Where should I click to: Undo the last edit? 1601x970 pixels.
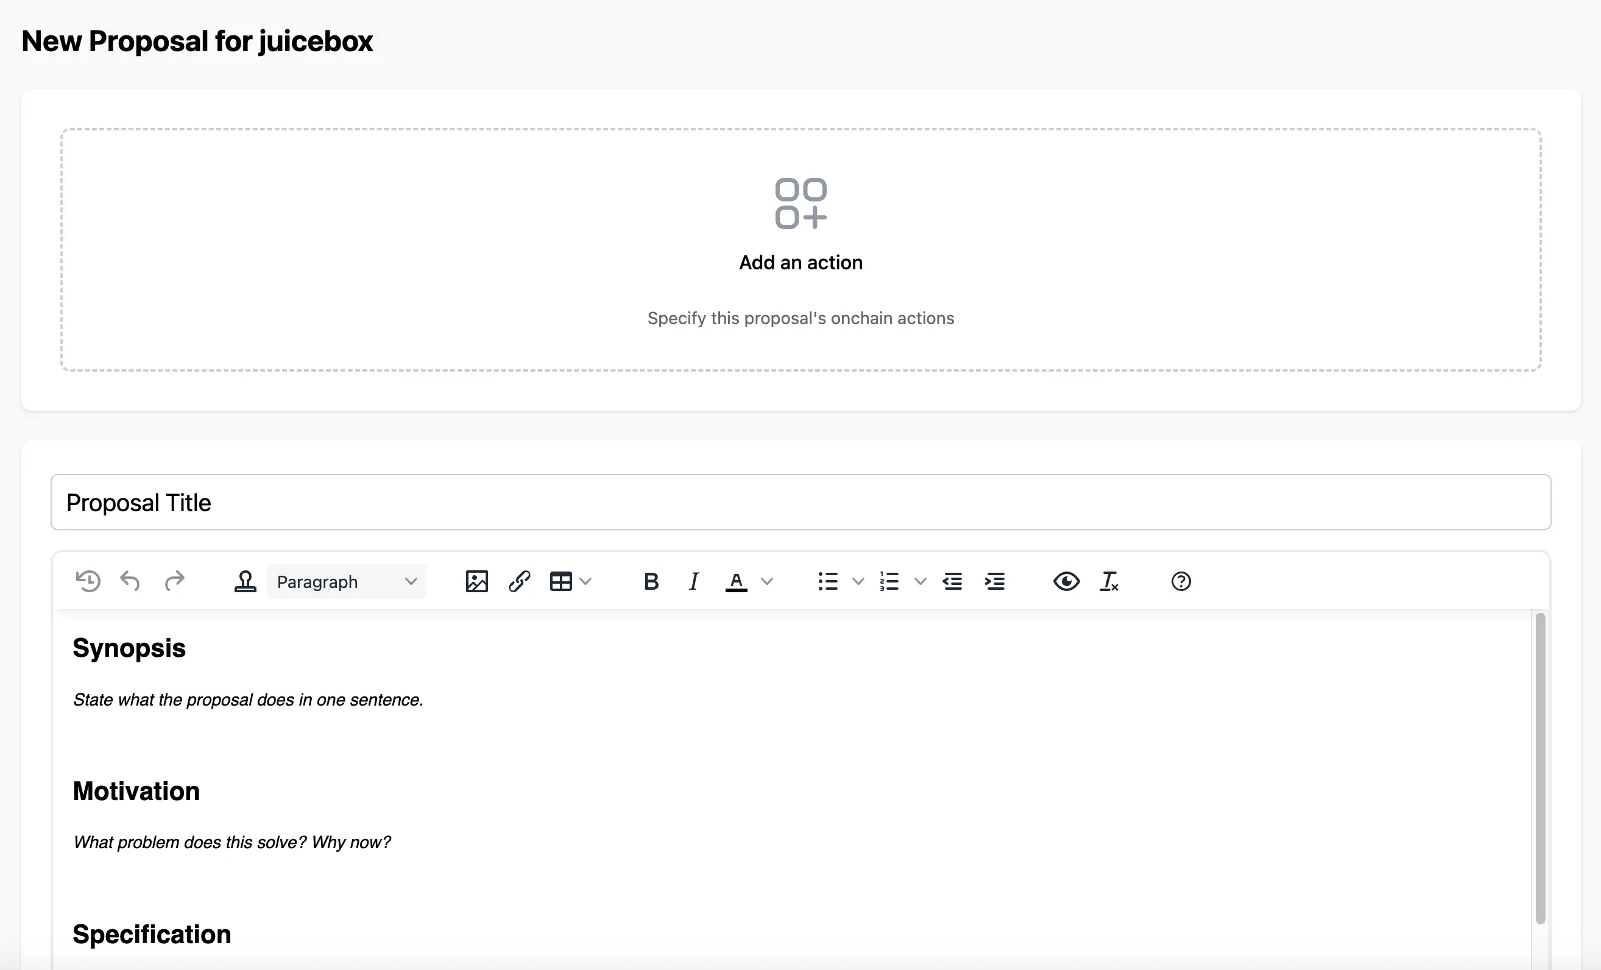(129, 581)
